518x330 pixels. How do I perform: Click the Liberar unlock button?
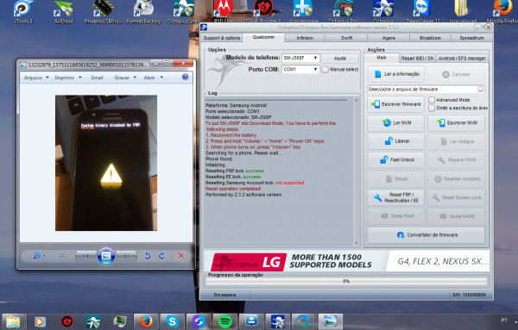point(395,141)
